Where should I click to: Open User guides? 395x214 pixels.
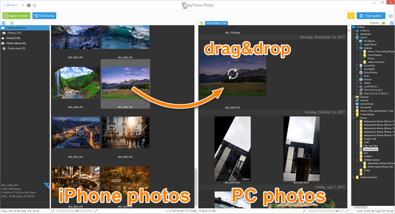pyautogui.click(x=371, y=16)
